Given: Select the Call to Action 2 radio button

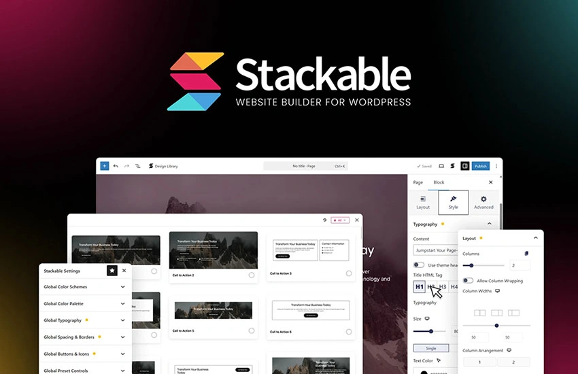Looking at the screenshot, I should point(252,275).
